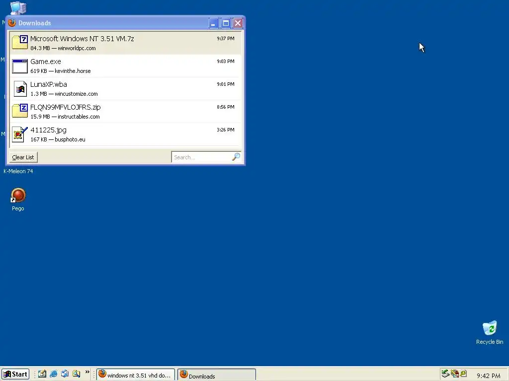509x381 pixels.
Task: Select the 'FLQN99MFVLOJFRS.zip' file name
Action: tap(66, 107)
